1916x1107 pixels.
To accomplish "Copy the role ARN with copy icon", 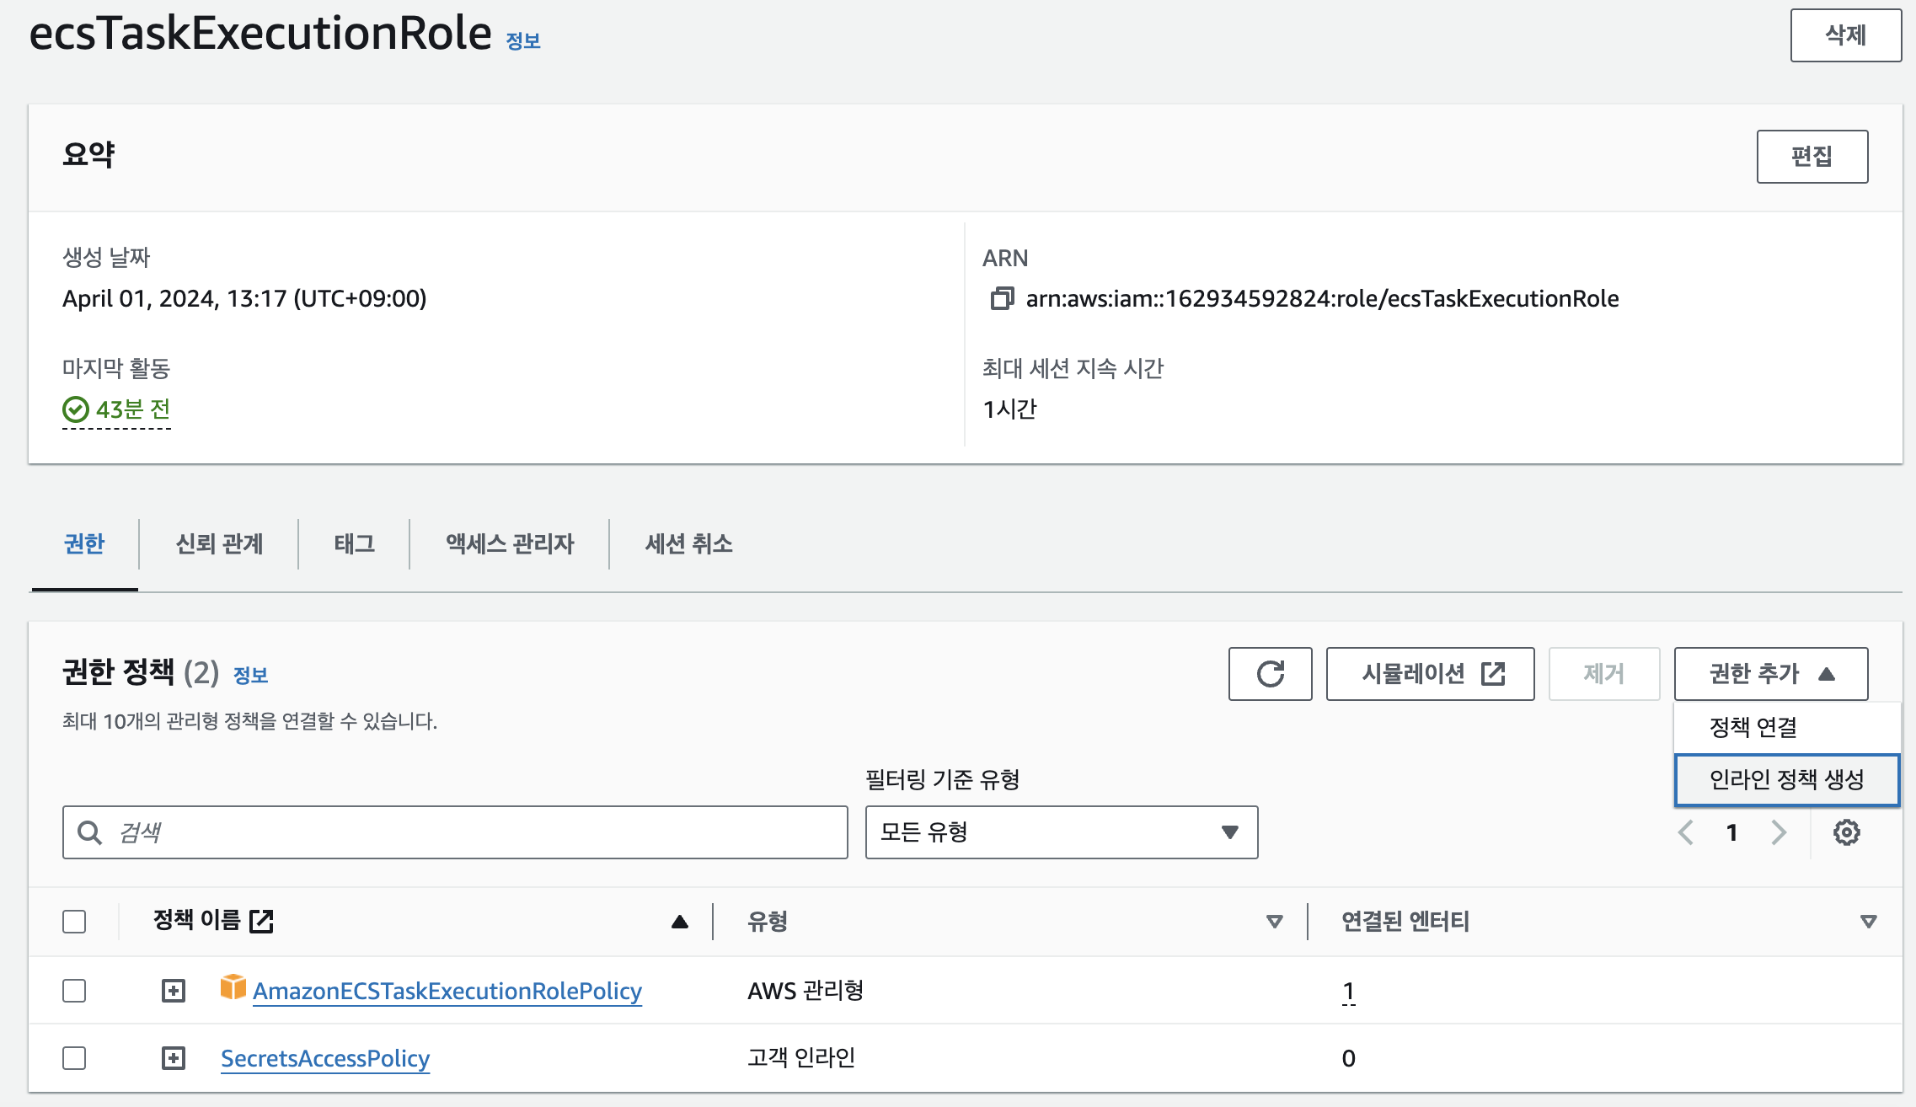I will (1002, 298).
